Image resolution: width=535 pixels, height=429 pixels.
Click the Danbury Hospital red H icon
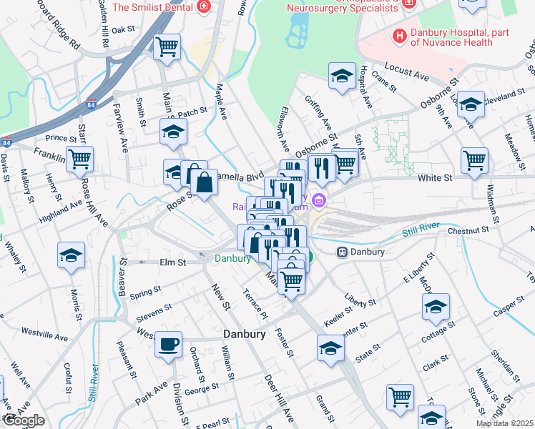400,36
